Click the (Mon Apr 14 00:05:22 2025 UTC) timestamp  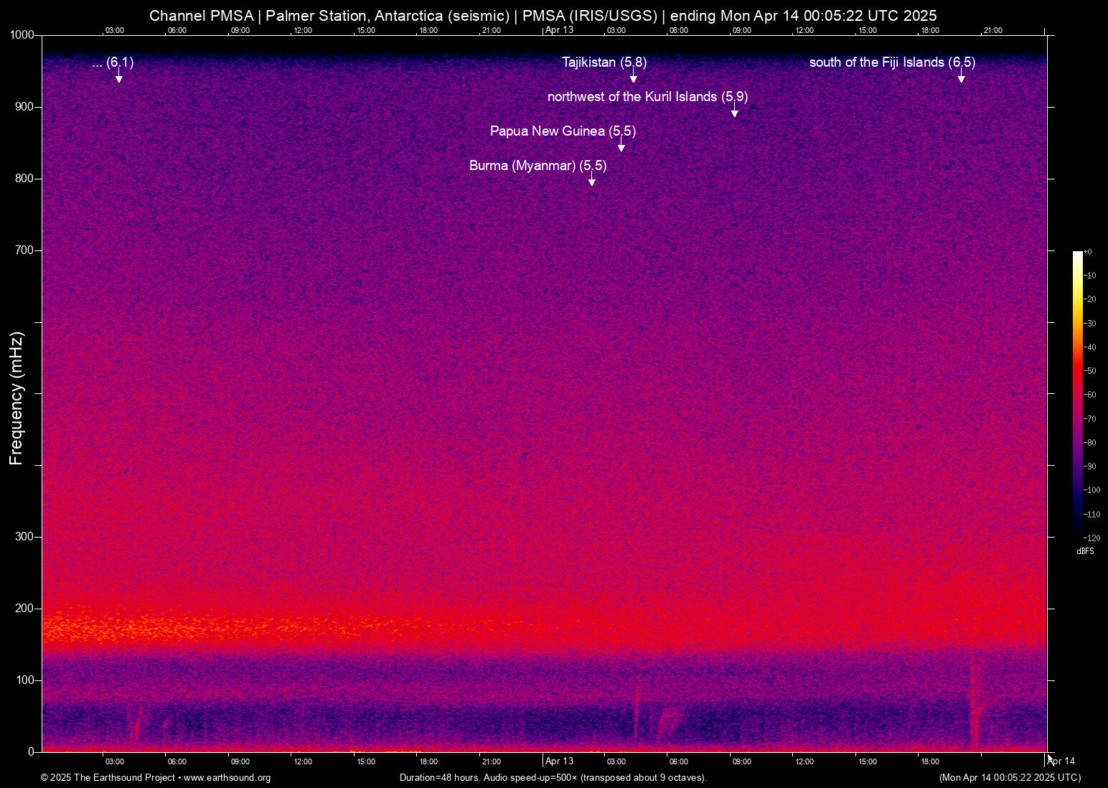click(x=1010, y=778)
